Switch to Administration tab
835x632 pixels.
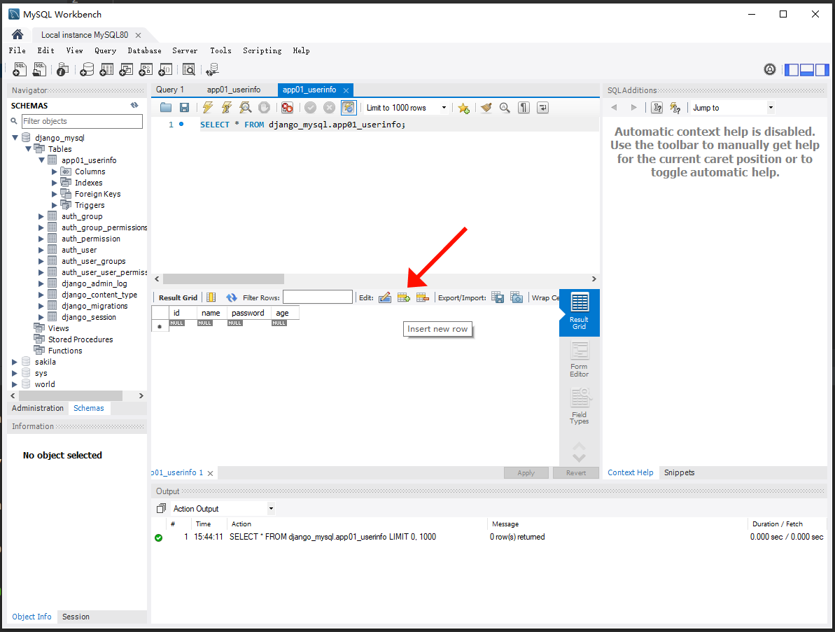click(38, 408)
